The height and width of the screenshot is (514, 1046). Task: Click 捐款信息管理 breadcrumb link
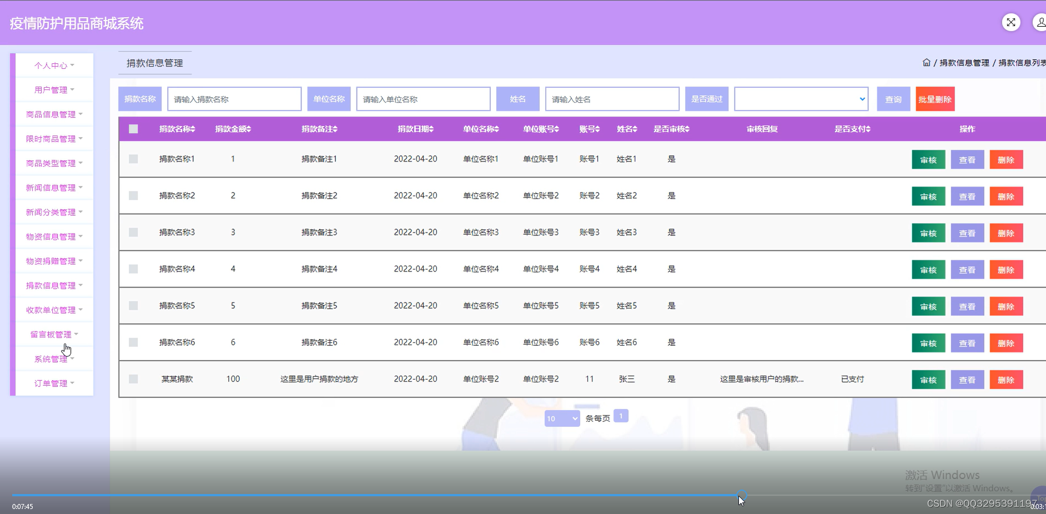point(964,63)
